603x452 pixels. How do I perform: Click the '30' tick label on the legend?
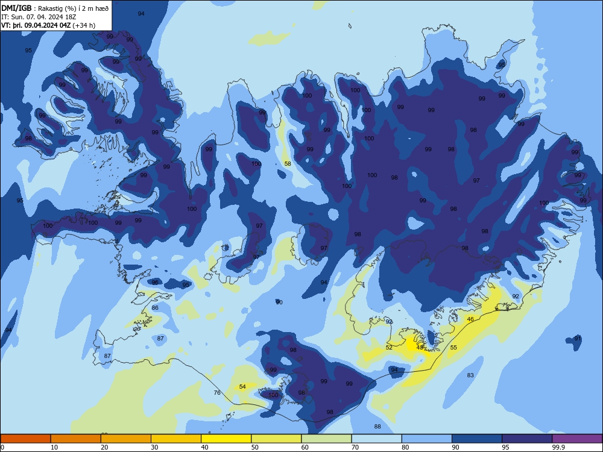[154, 447]
